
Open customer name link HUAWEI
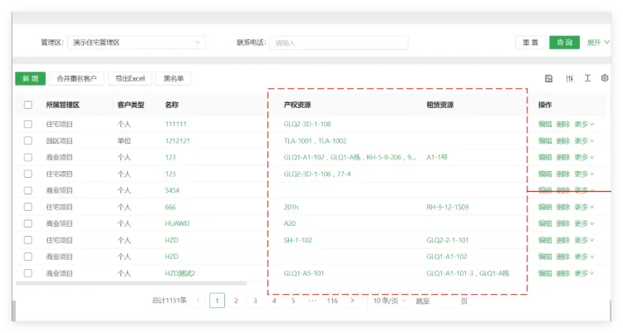click(177, 223)
